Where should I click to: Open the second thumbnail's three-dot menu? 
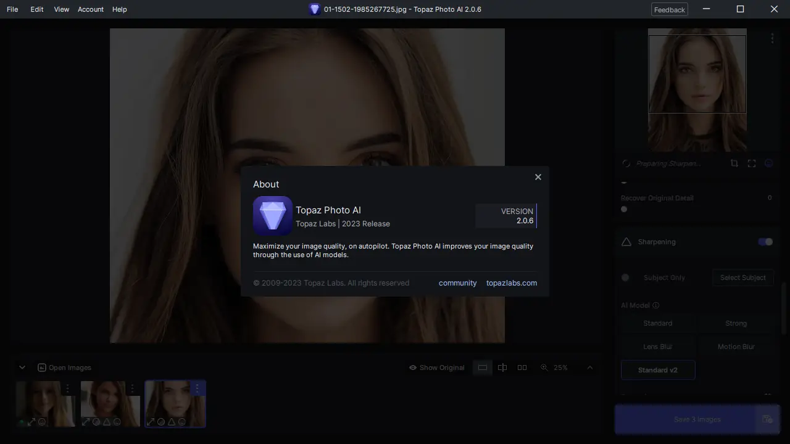coord(133,388)
